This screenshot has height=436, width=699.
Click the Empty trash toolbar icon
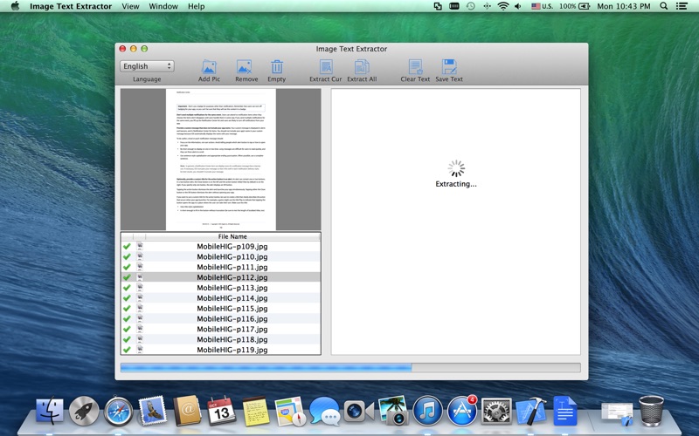[x=277, y=67]
